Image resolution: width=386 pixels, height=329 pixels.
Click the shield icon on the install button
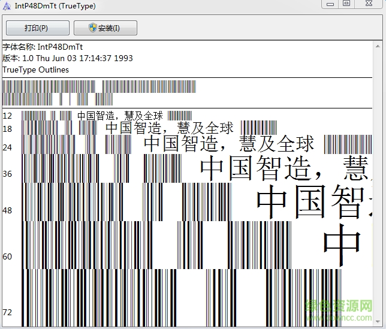[x=93, y=28]
